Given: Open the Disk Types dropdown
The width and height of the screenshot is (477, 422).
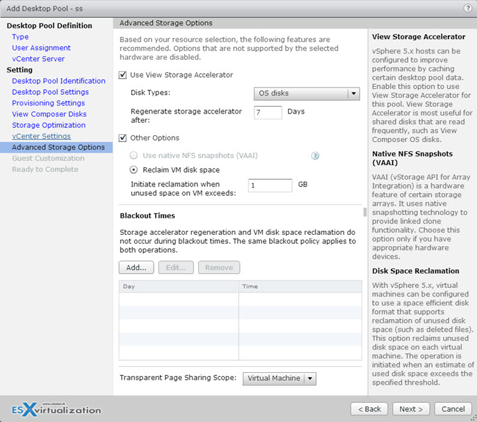Looking at the screenshot, I should (307, 94).
